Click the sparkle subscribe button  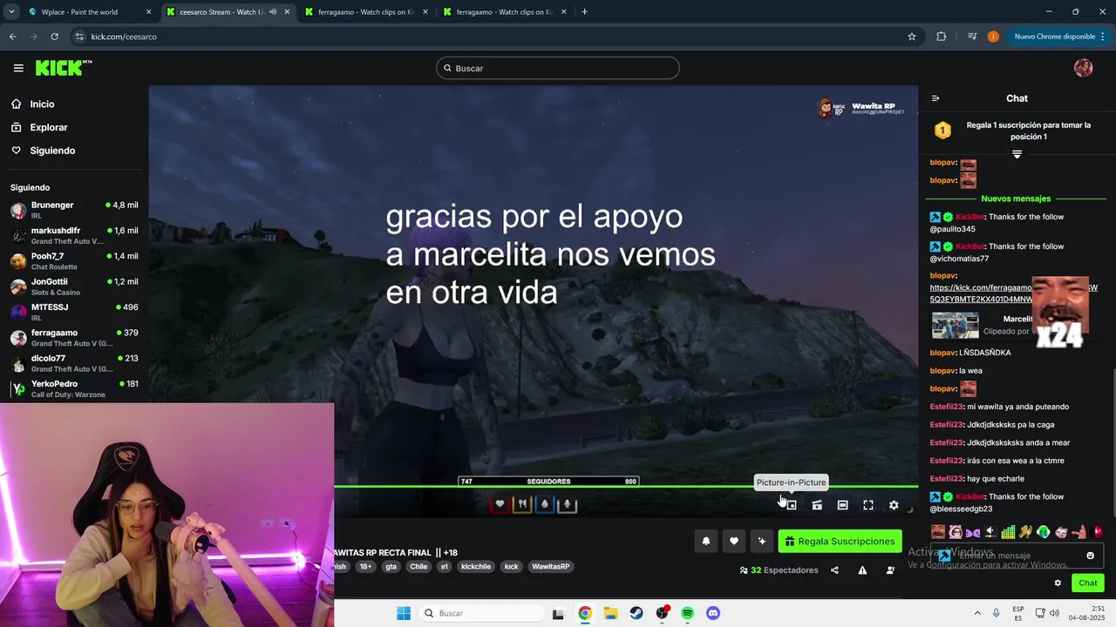[x=762, y=542]
